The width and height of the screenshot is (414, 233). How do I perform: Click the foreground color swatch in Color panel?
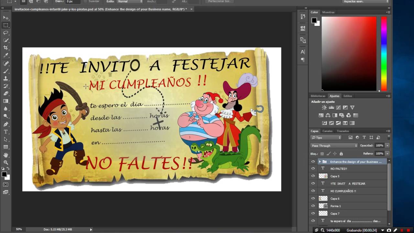314,20
